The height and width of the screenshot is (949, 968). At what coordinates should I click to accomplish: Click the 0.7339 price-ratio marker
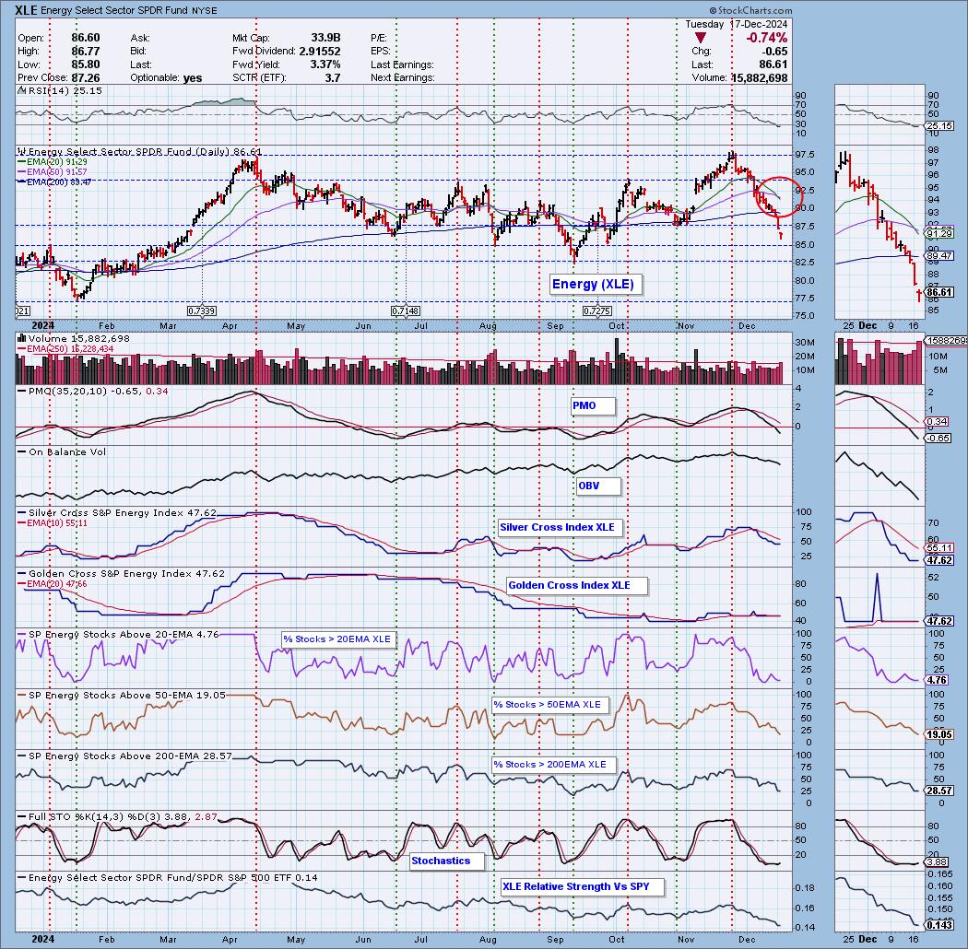coord(202,311)
